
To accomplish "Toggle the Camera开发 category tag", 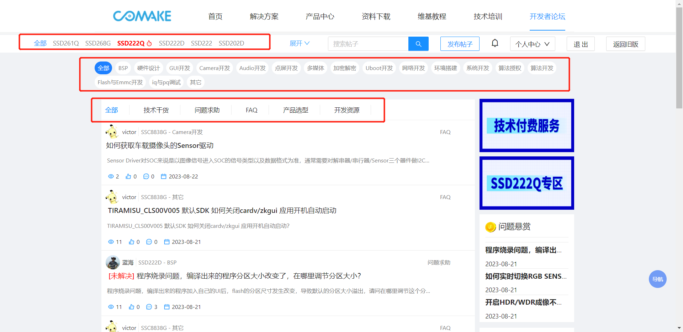I will pos(215,68).
